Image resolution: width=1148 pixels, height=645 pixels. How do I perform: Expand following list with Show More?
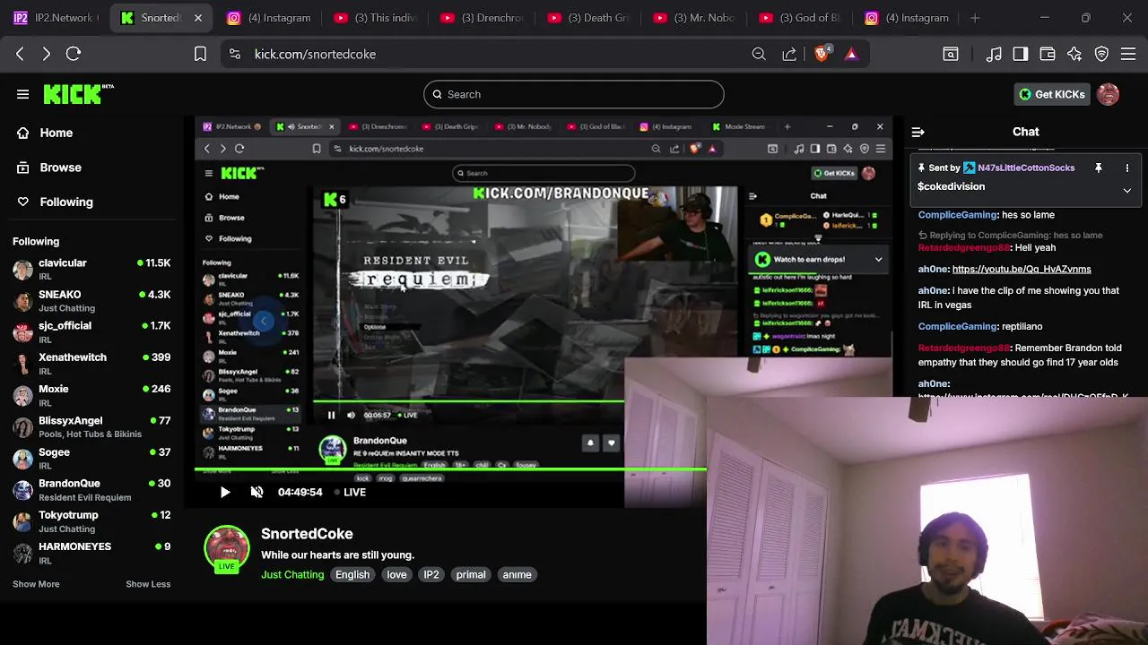click(36, 584)
